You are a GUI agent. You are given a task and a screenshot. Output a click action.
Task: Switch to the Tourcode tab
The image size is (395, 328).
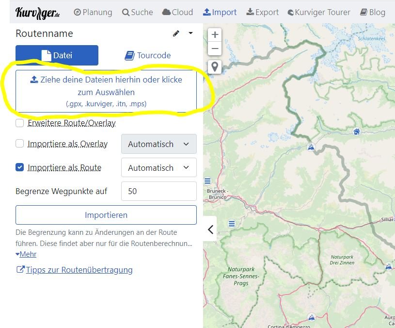pos(148,55)
